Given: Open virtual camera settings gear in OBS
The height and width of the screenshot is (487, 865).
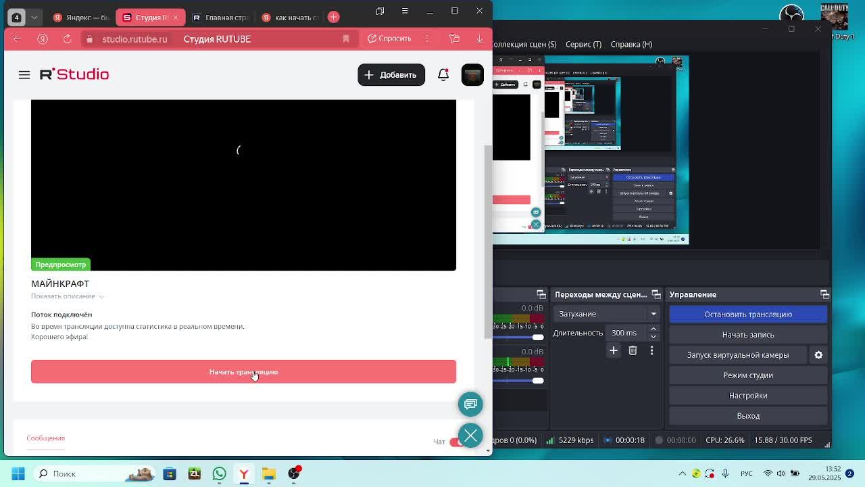Looking at the screenshot, I should (818, 354).
